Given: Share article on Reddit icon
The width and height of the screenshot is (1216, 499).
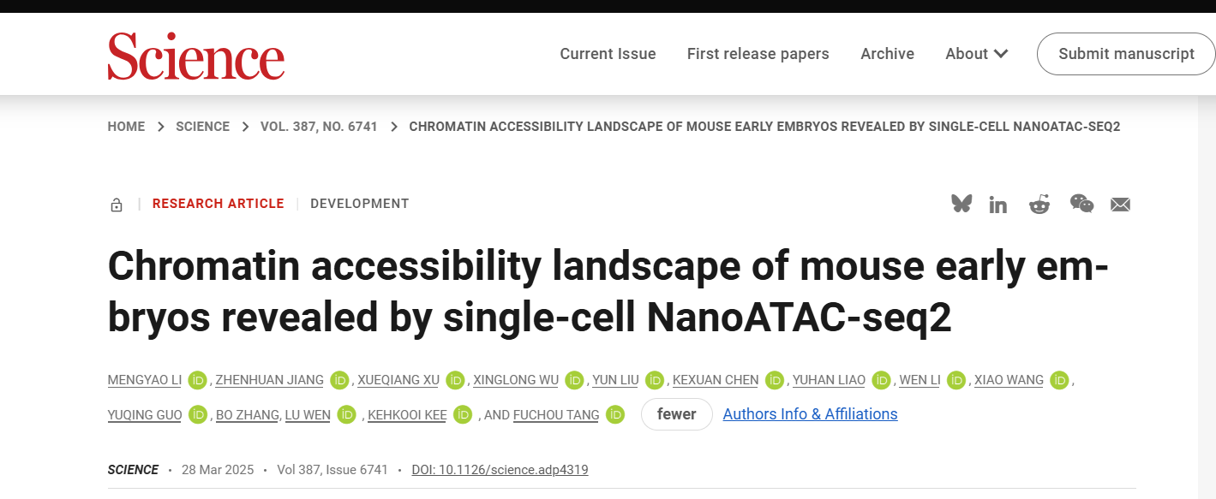Looking at the screenshot, I should pos(1039,204).
